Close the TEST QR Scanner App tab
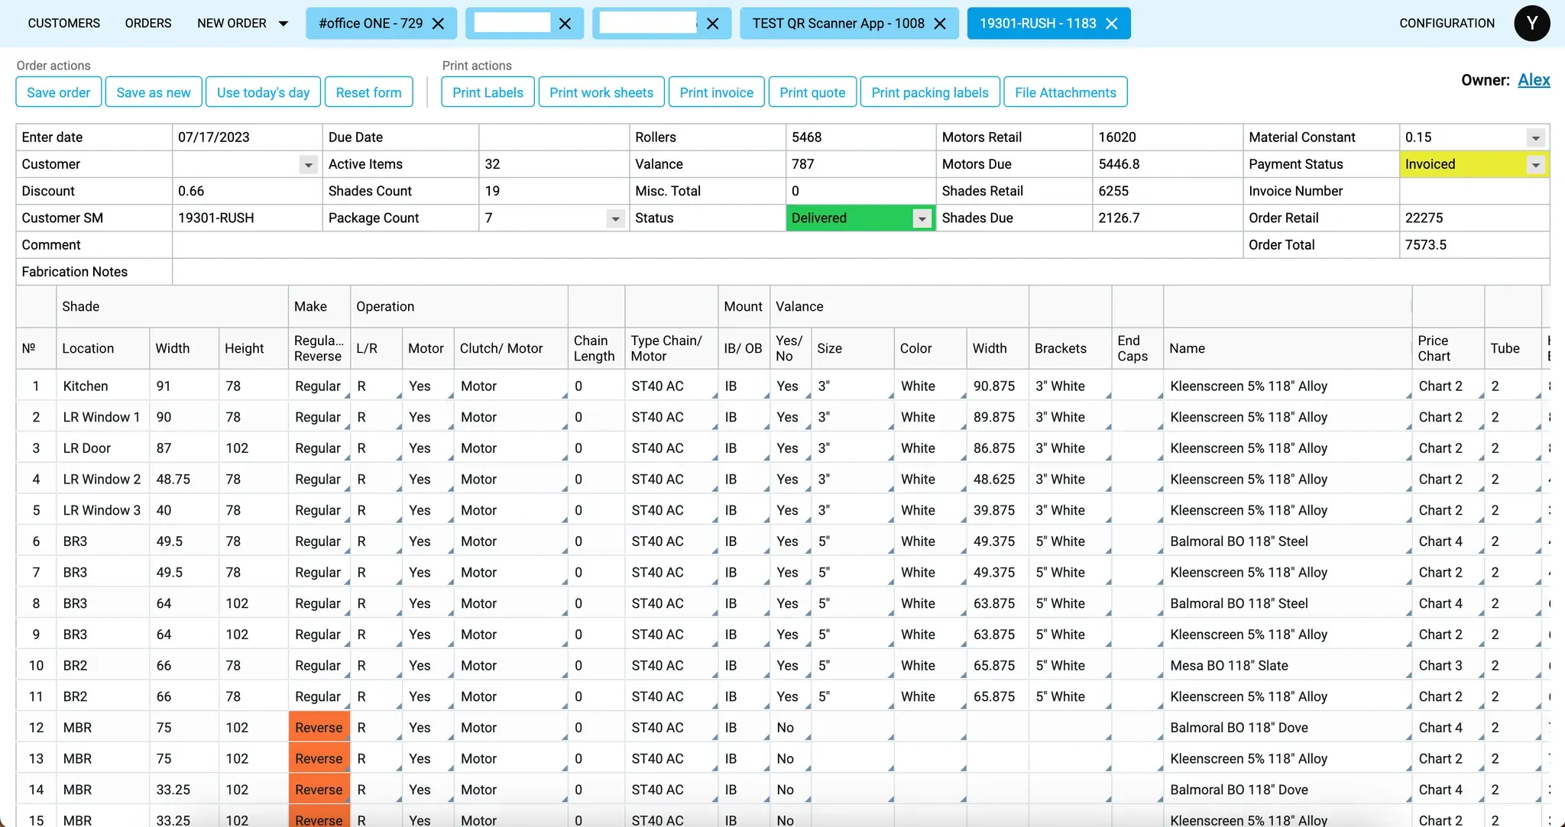 (941, 24)
